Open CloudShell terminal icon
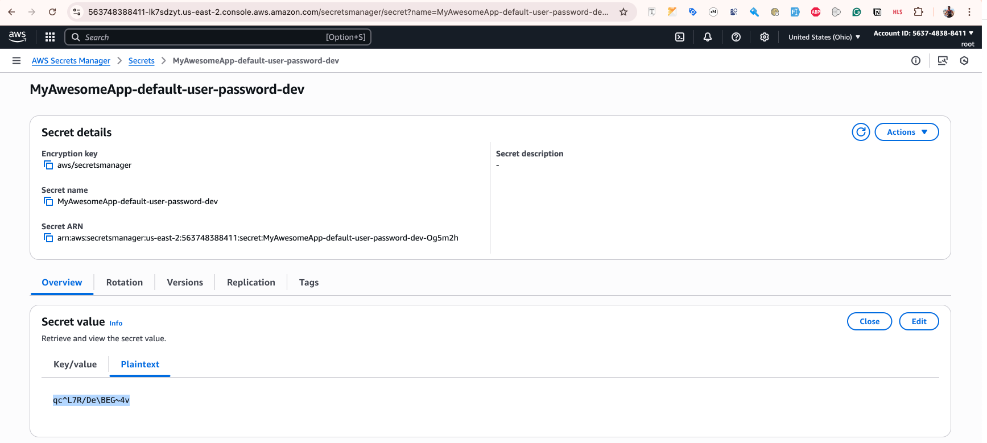Screen dimensions: 987x443 coord(680,37)
